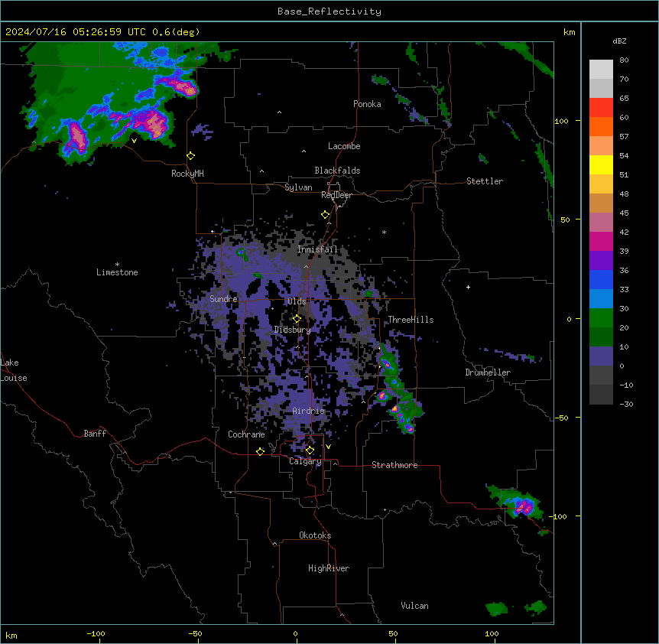Select the magenta 39-42 dBZ legend band
659x644 pixels.
click(x=601, y=241)
